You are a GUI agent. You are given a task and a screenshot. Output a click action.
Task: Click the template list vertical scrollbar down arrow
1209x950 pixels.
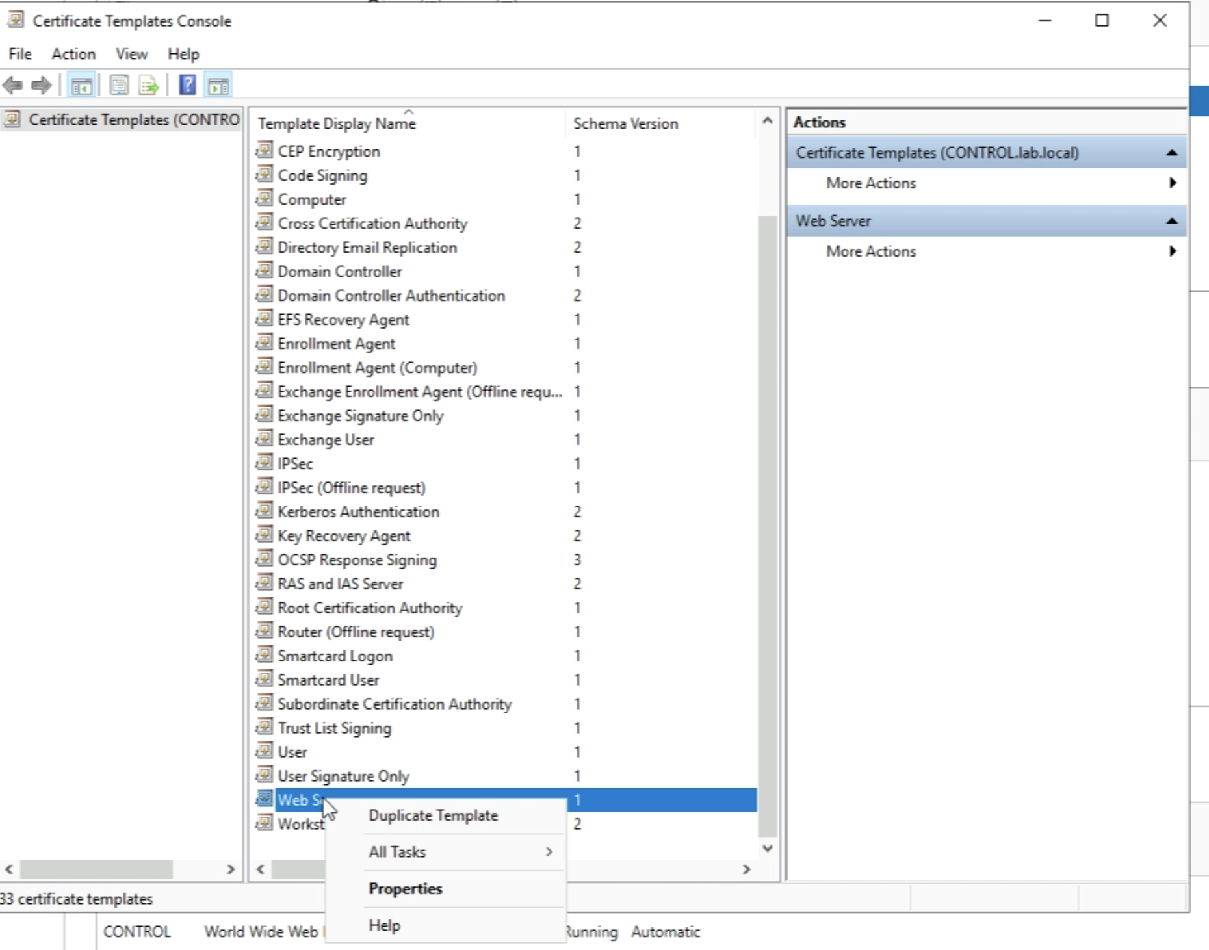pos(768,848)
